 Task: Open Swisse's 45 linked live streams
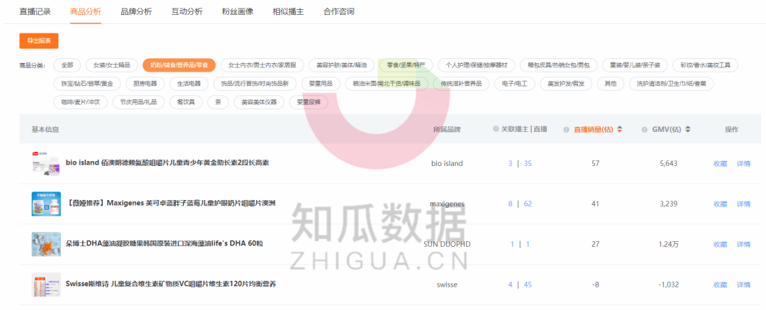pos(528,284)
